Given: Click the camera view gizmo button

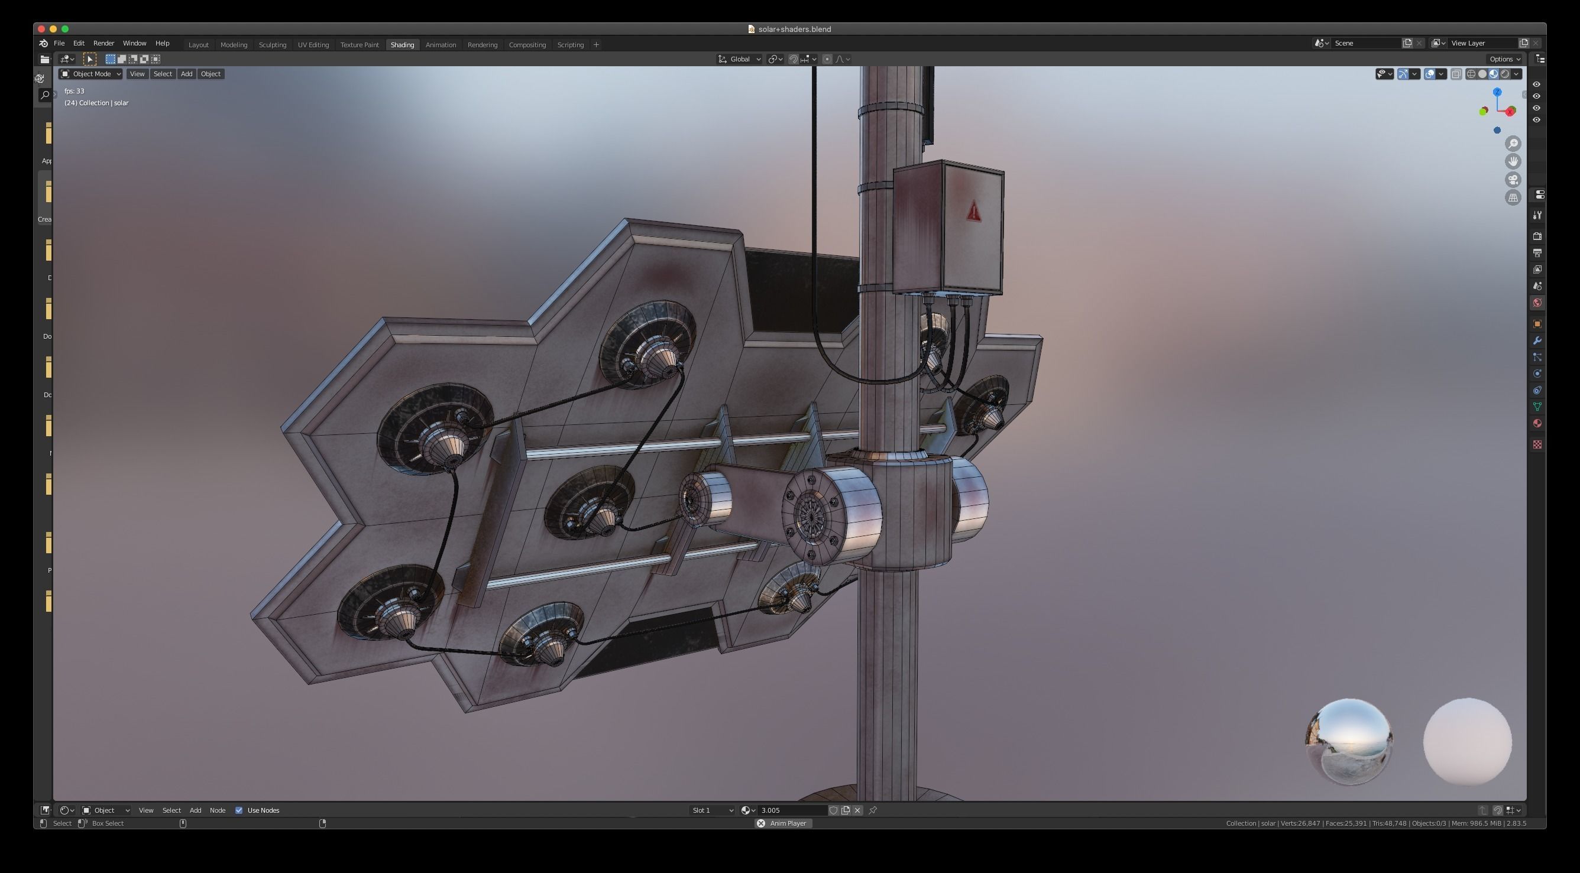Looking at the screenshot, I should (x=1513, y=180).
